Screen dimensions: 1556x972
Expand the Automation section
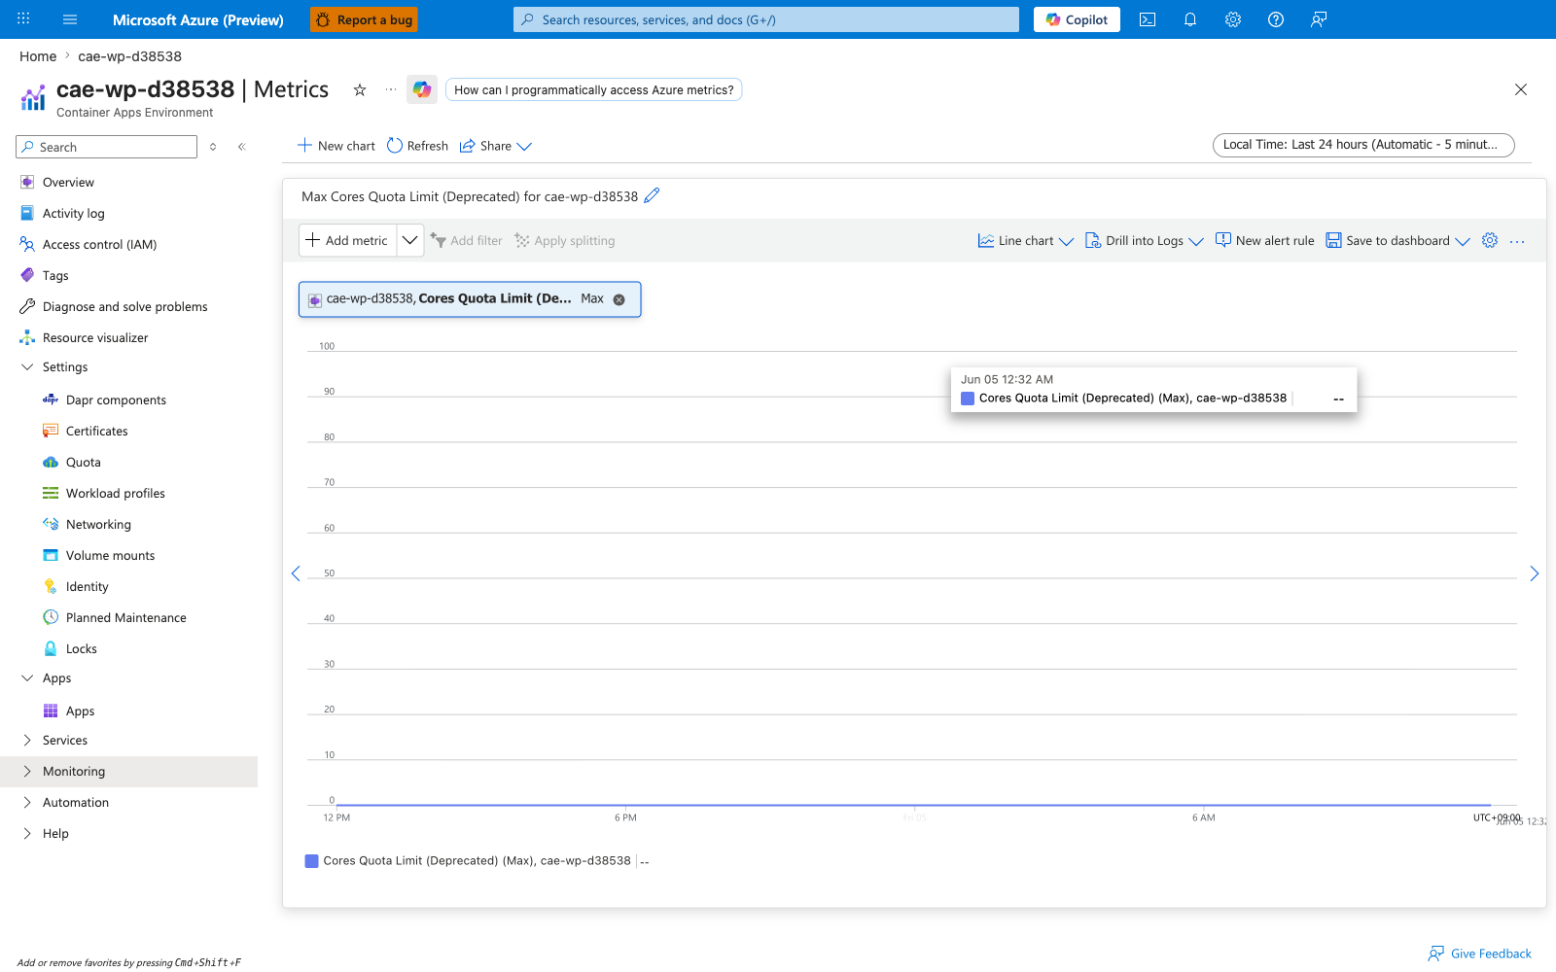click(27, 803)
